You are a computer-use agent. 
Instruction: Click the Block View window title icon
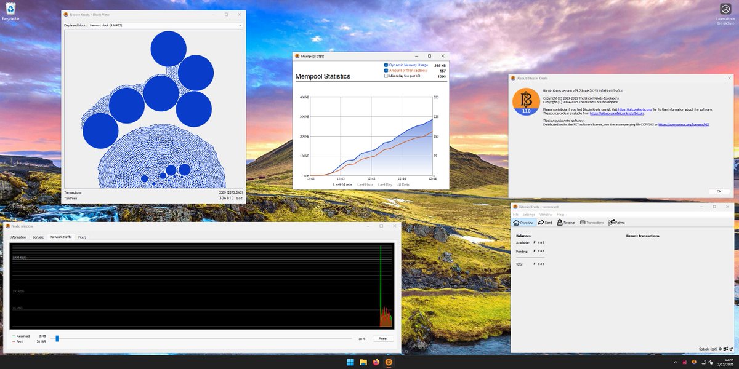tap(67, 14)
